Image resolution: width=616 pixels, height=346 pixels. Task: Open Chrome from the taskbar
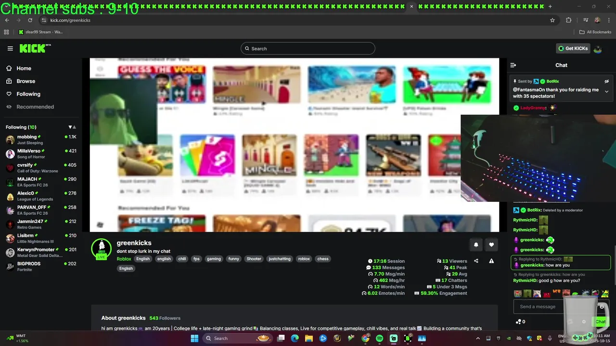click(365, 338)
